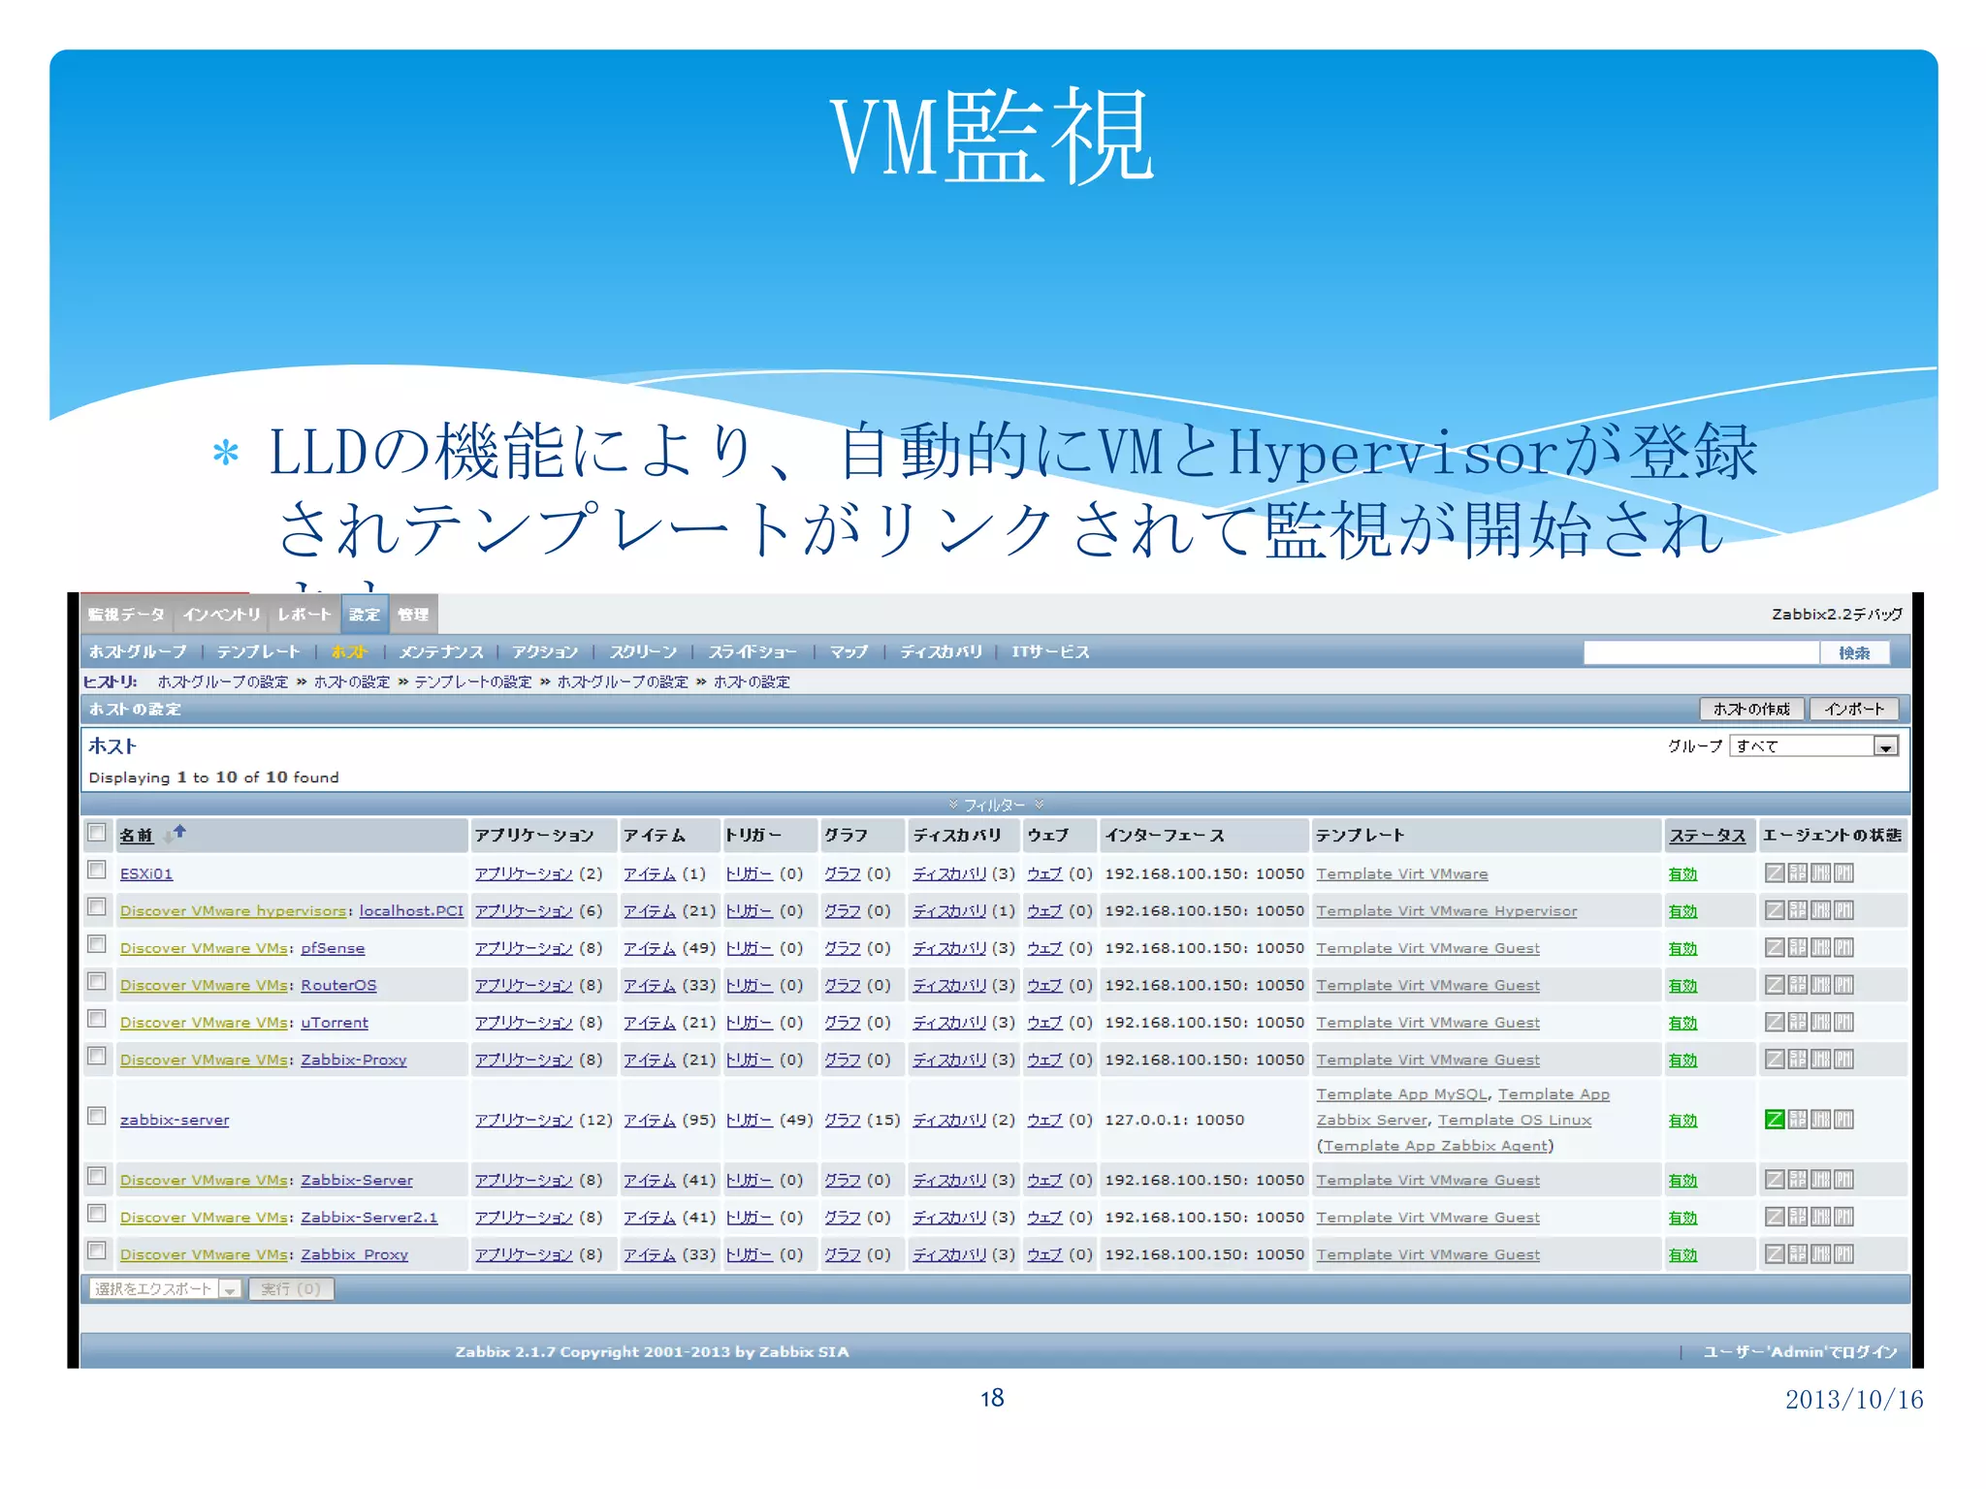
Task: Click Zabbix agent icon in pfSense row
Action: [x=1774, y=948]
